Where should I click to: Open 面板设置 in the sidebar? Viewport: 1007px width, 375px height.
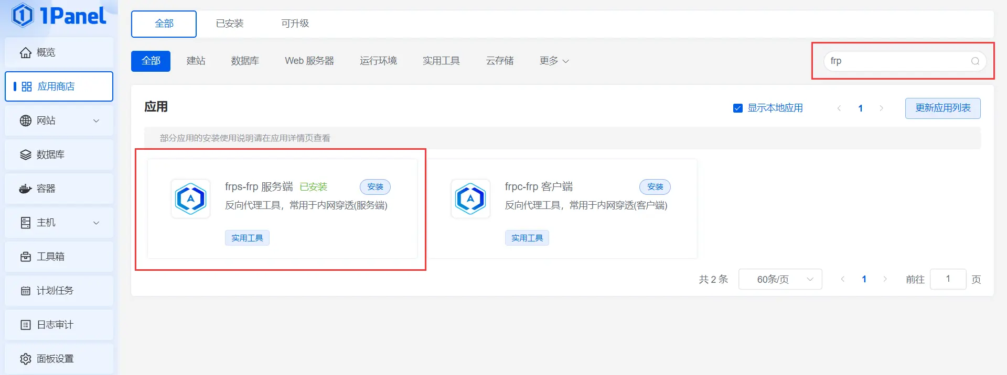click(59, 359)
